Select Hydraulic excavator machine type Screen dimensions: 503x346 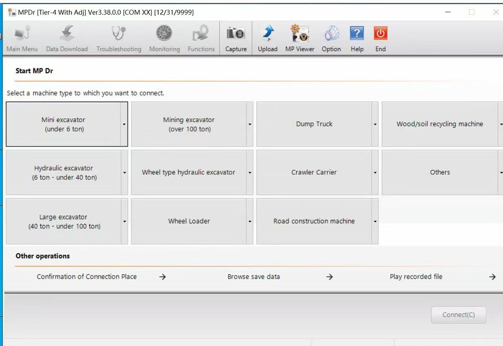64,173
